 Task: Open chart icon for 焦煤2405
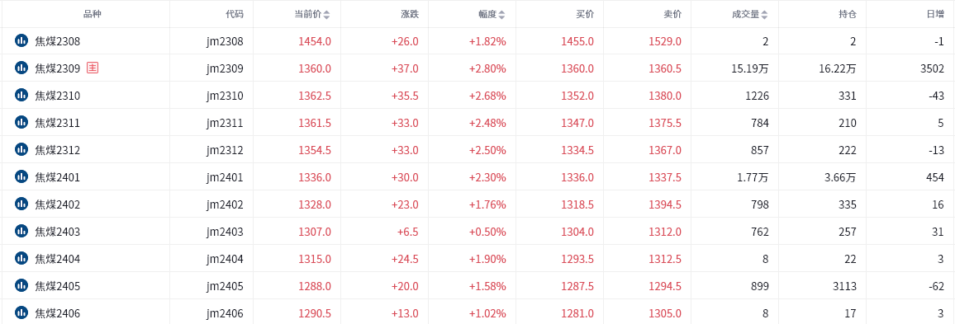pos(21,285)
